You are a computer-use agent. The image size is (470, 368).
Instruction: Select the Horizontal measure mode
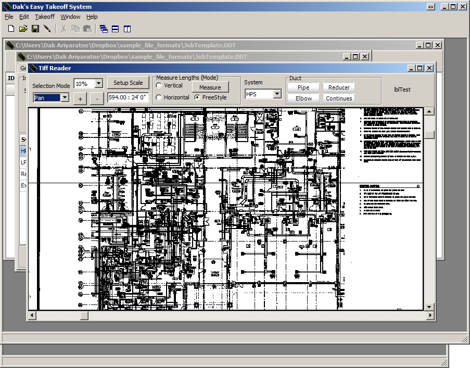point(159,97)
